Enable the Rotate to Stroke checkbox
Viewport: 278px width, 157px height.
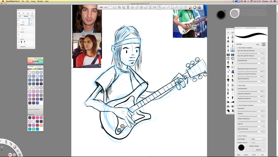click(x=263, y=146)
